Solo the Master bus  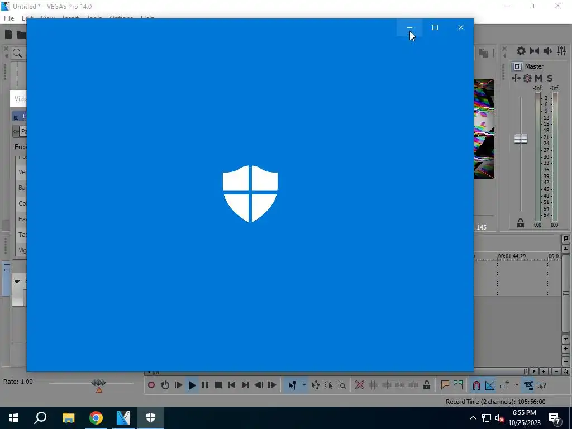(550, 78)
